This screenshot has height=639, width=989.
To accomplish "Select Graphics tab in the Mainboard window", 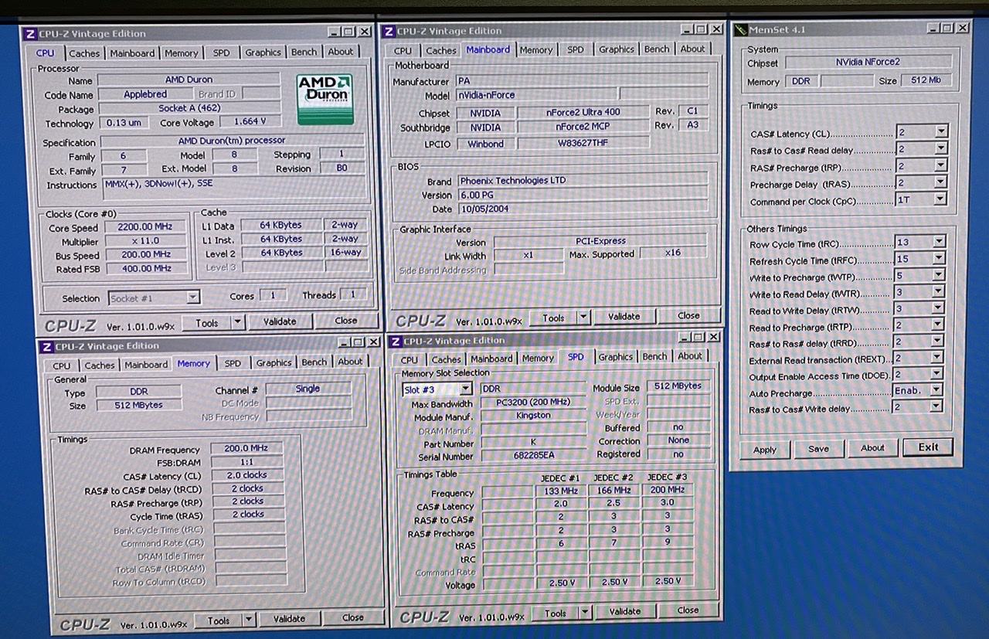I will tap(617, 49).
